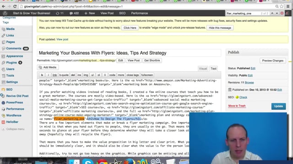Click the blue Update button

coord(278,106)
